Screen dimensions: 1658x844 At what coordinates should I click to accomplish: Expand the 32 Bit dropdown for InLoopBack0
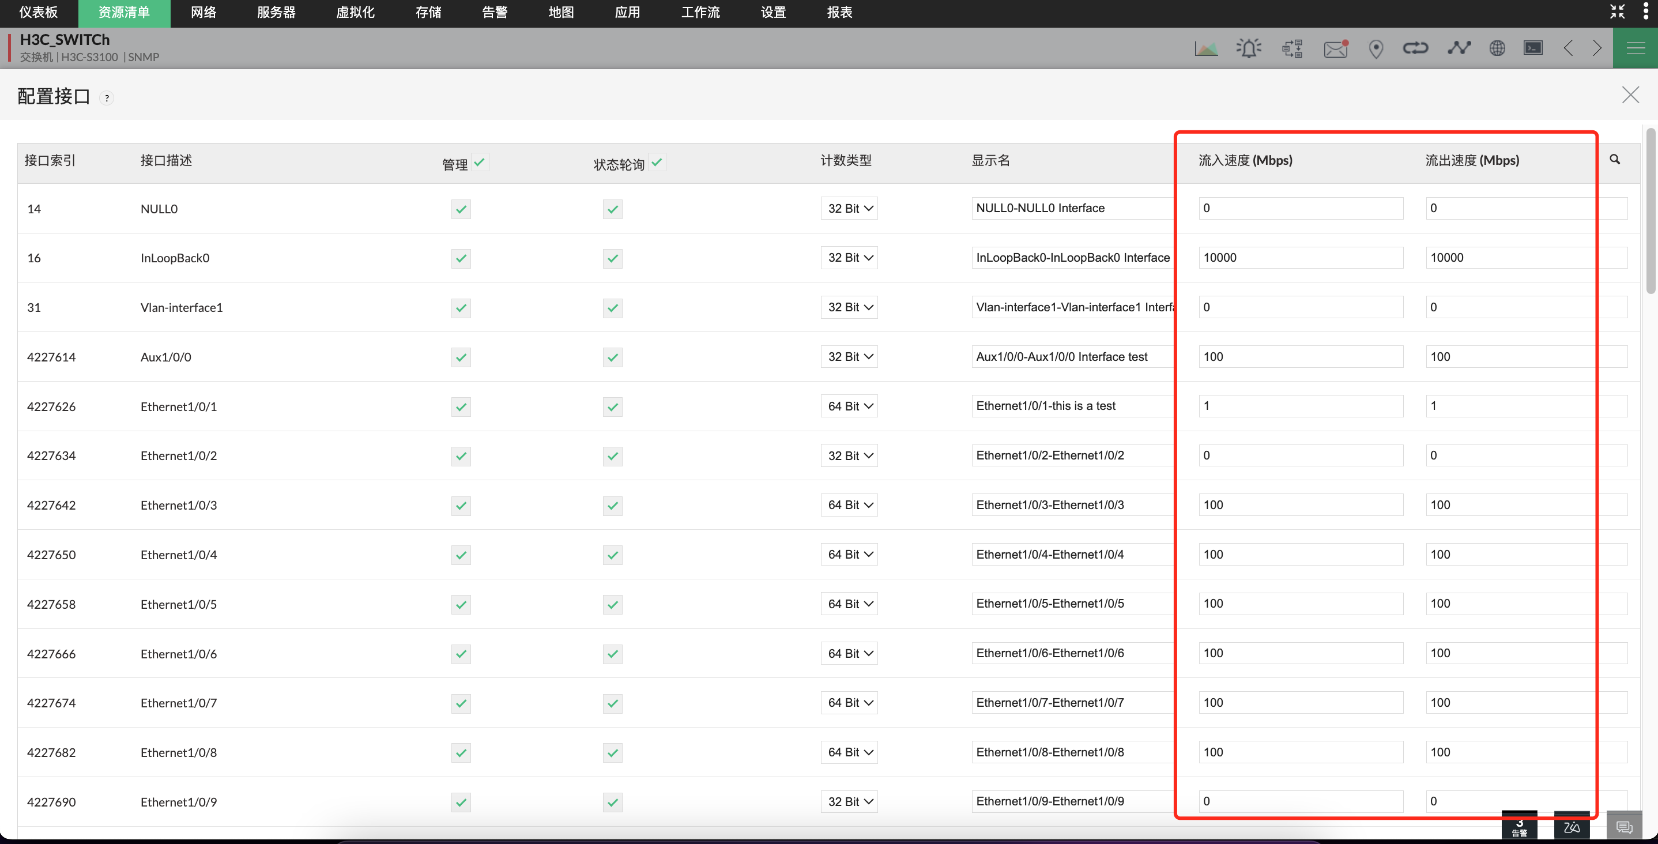[x=849, y=258]
